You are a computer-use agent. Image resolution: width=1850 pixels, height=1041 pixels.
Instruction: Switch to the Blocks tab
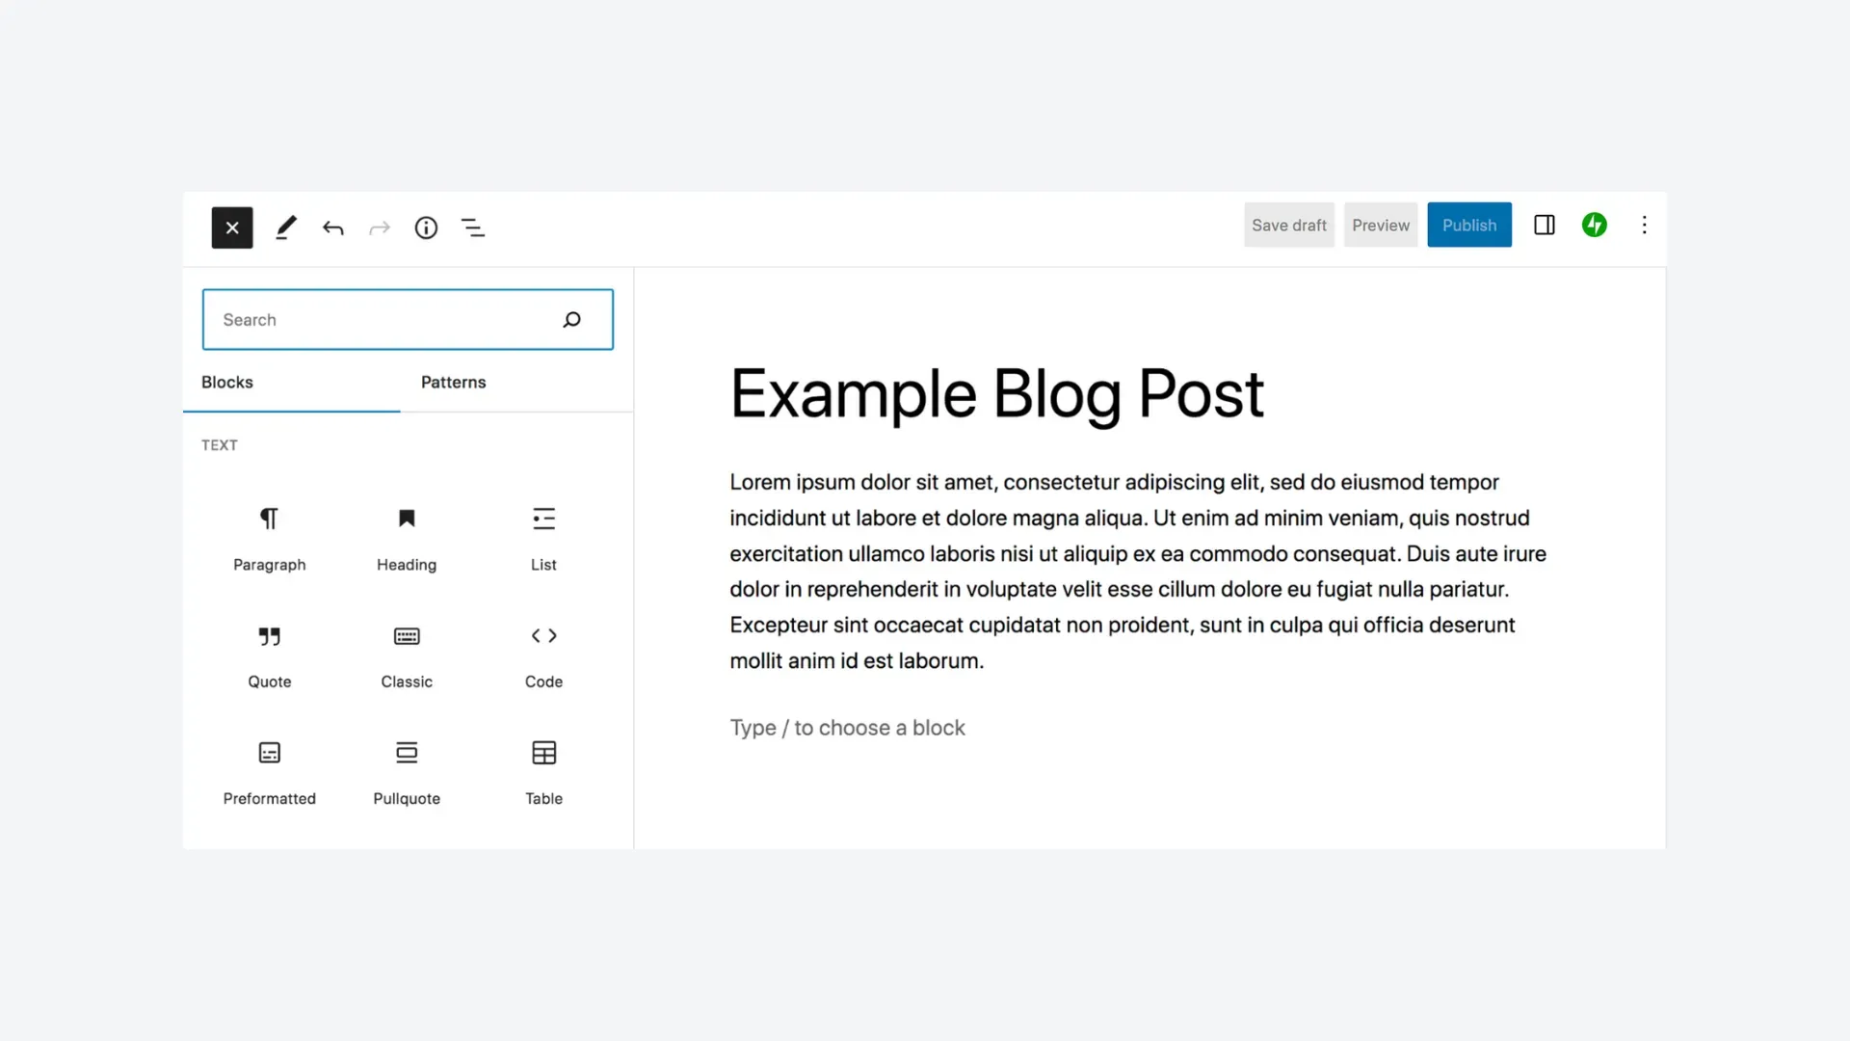pyautogui.click(x=226, y=382)
